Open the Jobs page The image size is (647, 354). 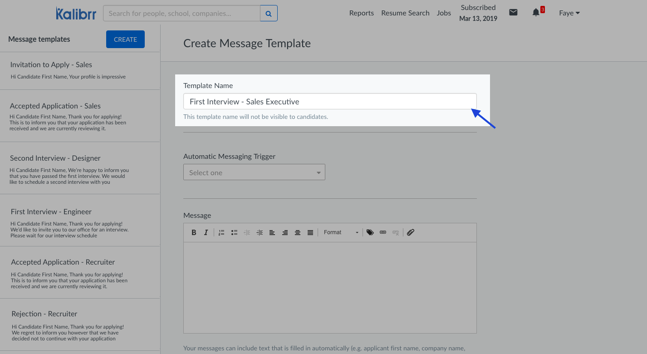point(443,13)
